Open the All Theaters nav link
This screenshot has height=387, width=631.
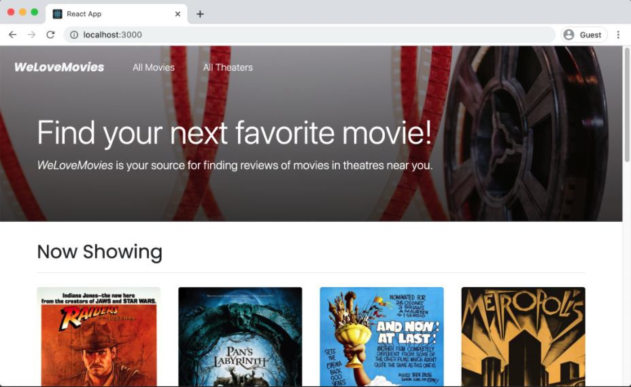(x=228, y=67)
